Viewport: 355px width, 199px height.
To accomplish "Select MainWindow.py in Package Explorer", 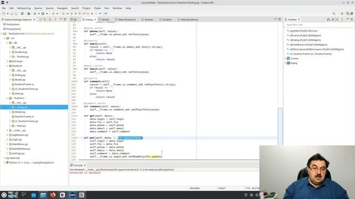I will click(x=21, y=149).
